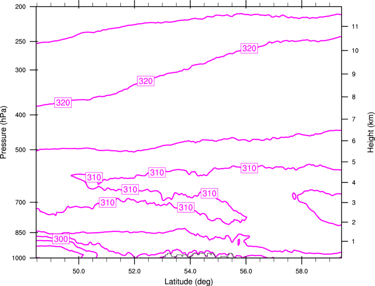
Task: Pick the 9 km height tick label
Action: point(354,74)
